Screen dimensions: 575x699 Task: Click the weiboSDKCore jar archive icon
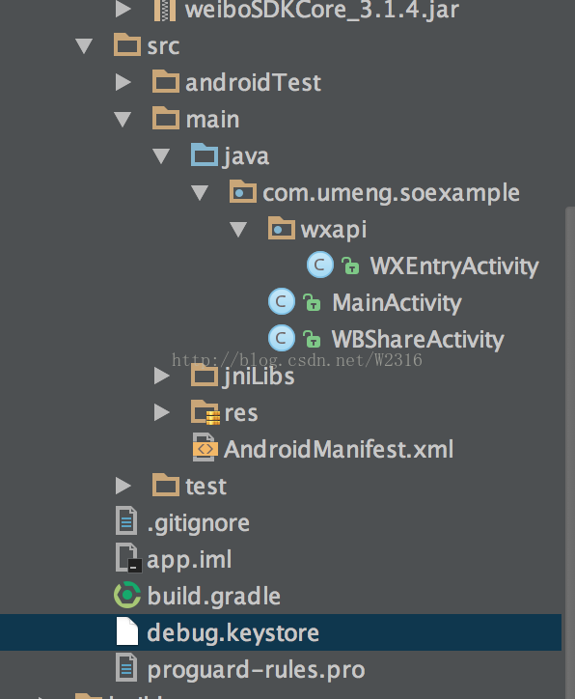pos(165,10)
